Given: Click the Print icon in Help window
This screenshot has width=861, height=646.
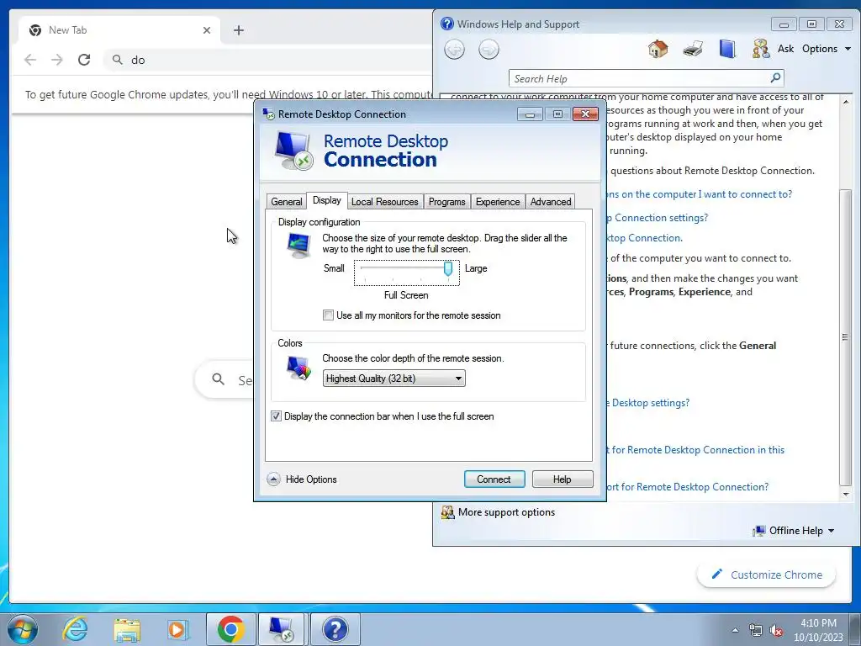Looking at the screenshot, I should tap(693, 49).
